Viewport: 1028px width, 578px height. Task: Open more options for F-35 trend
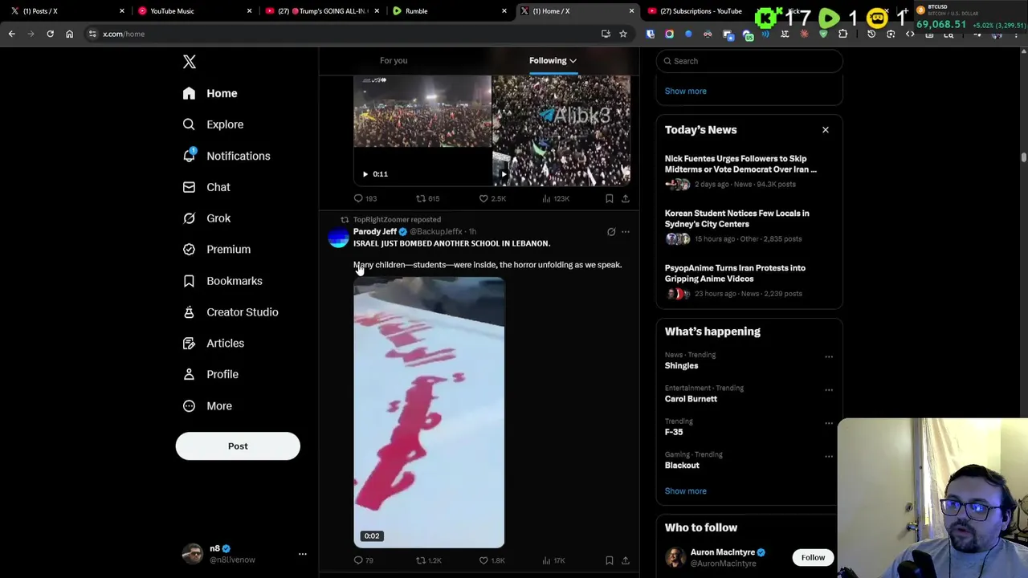(x=829, y=423)
